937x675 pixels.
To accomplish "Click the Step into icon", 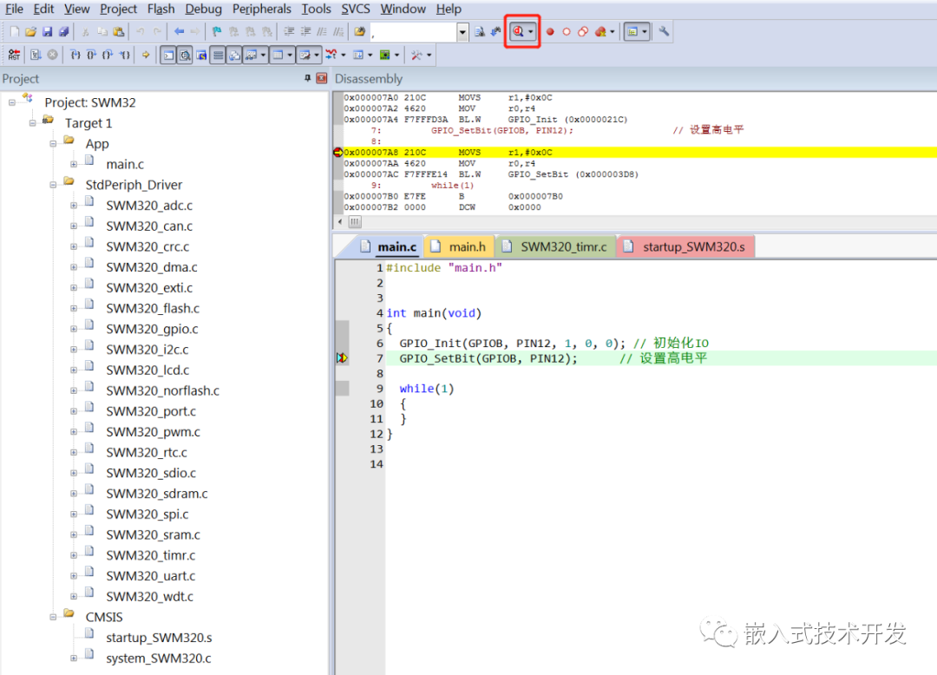I will point(75,55).
